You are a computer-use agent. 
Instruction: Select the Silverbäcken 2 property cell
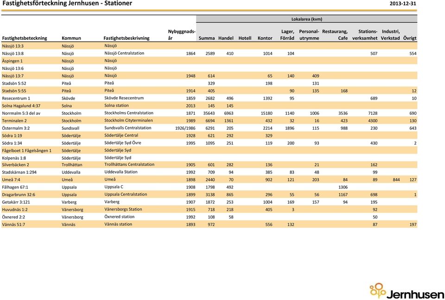(x=16, y=165)
